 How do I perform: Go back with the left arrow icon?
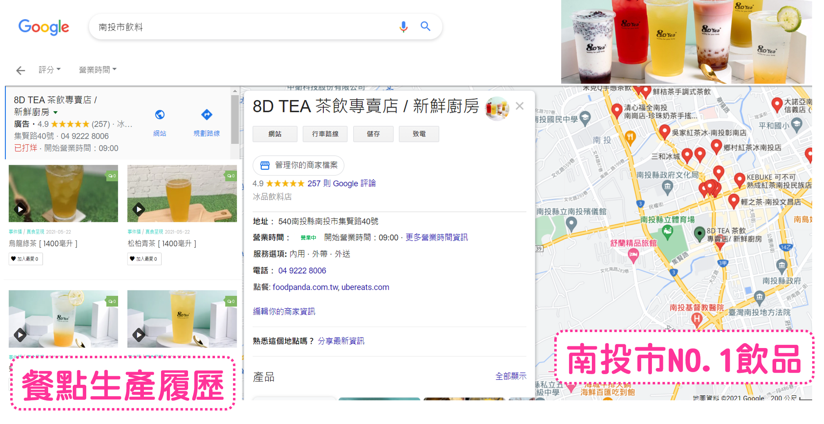(x=20, y=70)
